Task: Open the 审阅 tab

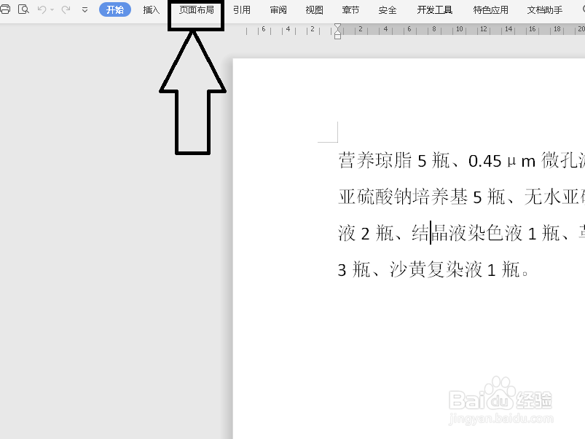Action: tap(278, 10)
